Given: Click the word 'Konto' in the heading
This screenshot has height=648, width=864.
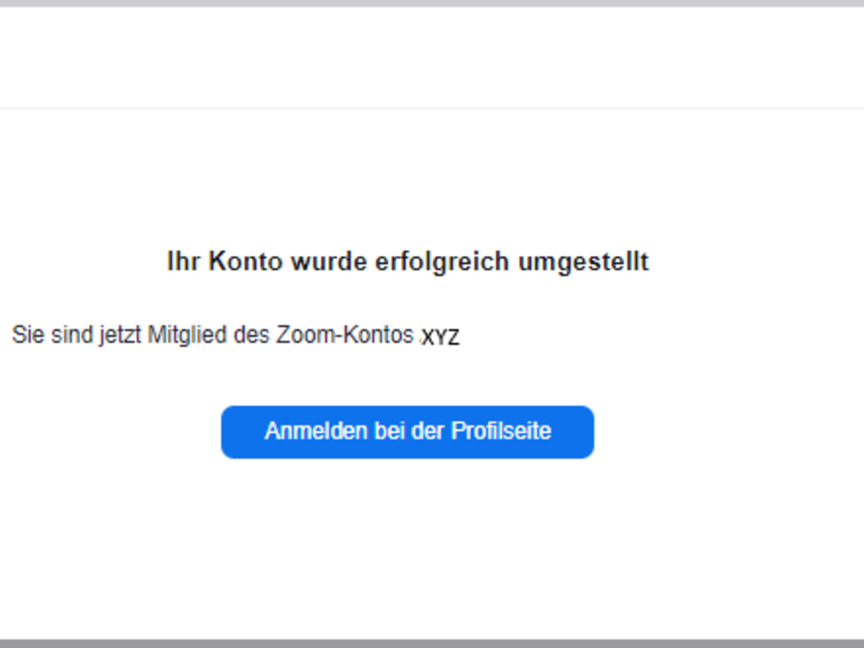Looking at the screenshot, I should (245, 261).
